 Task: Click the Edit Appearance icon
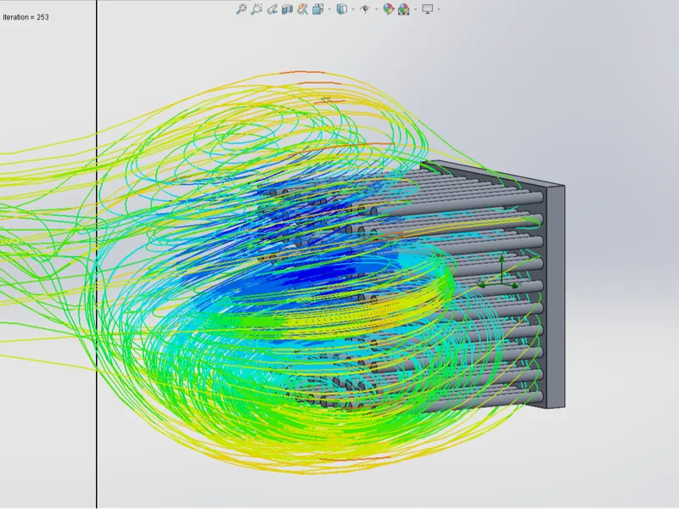point(389,9)
